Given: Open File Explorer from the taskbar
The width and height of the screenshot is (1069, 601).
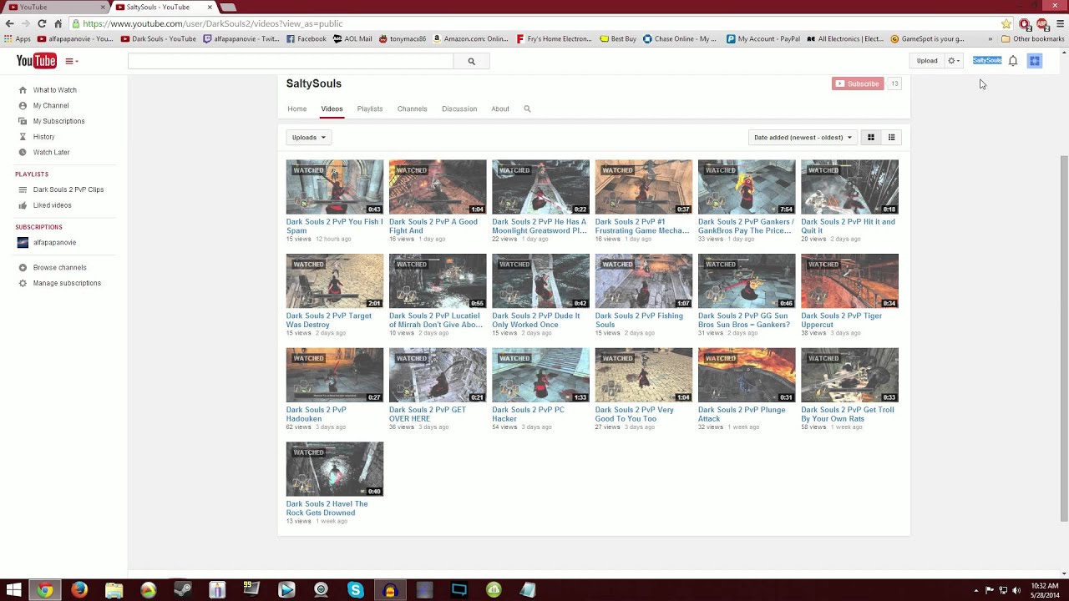Looking at the screenshot, I should point(114,590).
